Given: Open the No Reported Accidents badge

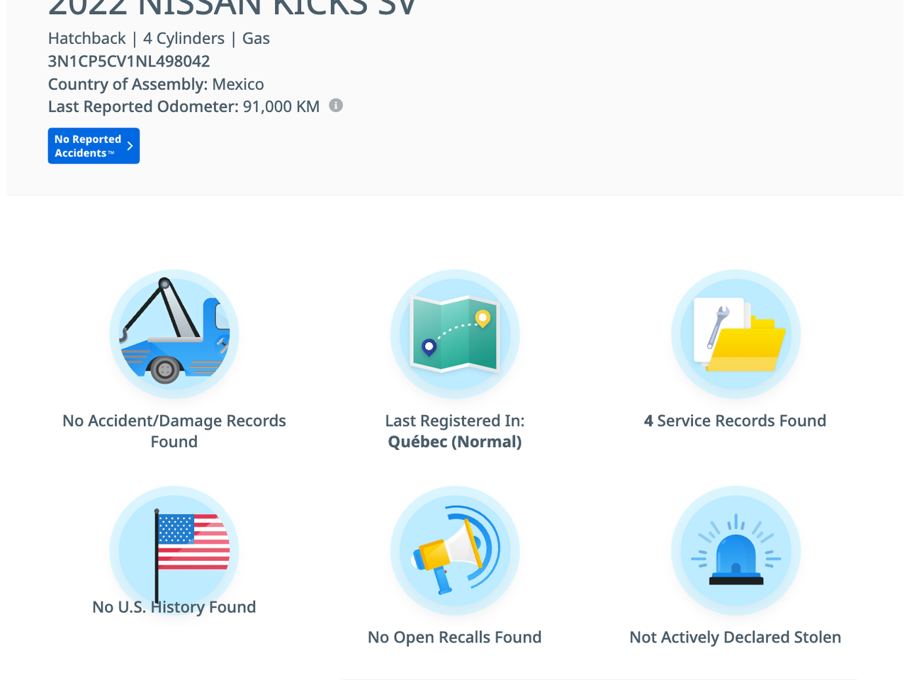Looking at the screenshot, I should pos(94,146).
